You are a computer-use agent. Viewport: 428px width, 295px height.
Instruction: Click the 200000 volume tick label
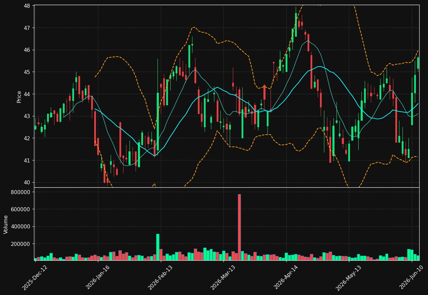tap(21, 244)
